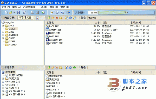Screen dimensions: 156x99
Task: Click the Make CD image icon
Action: [x=32, y=12]
